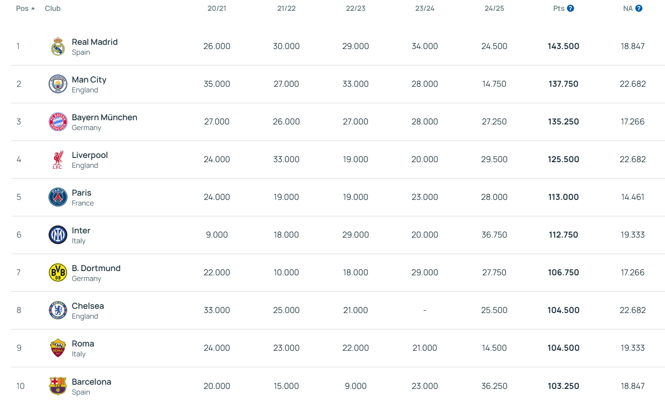
Task: Click the Bayern München club logo
Action: pos(58,122)
